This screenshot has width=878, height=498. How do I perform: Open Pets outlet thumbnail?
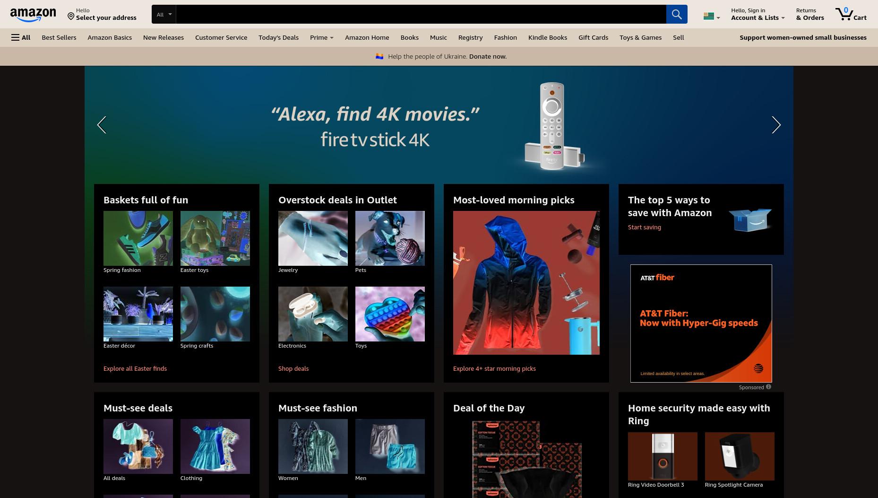tap(390, 238)
